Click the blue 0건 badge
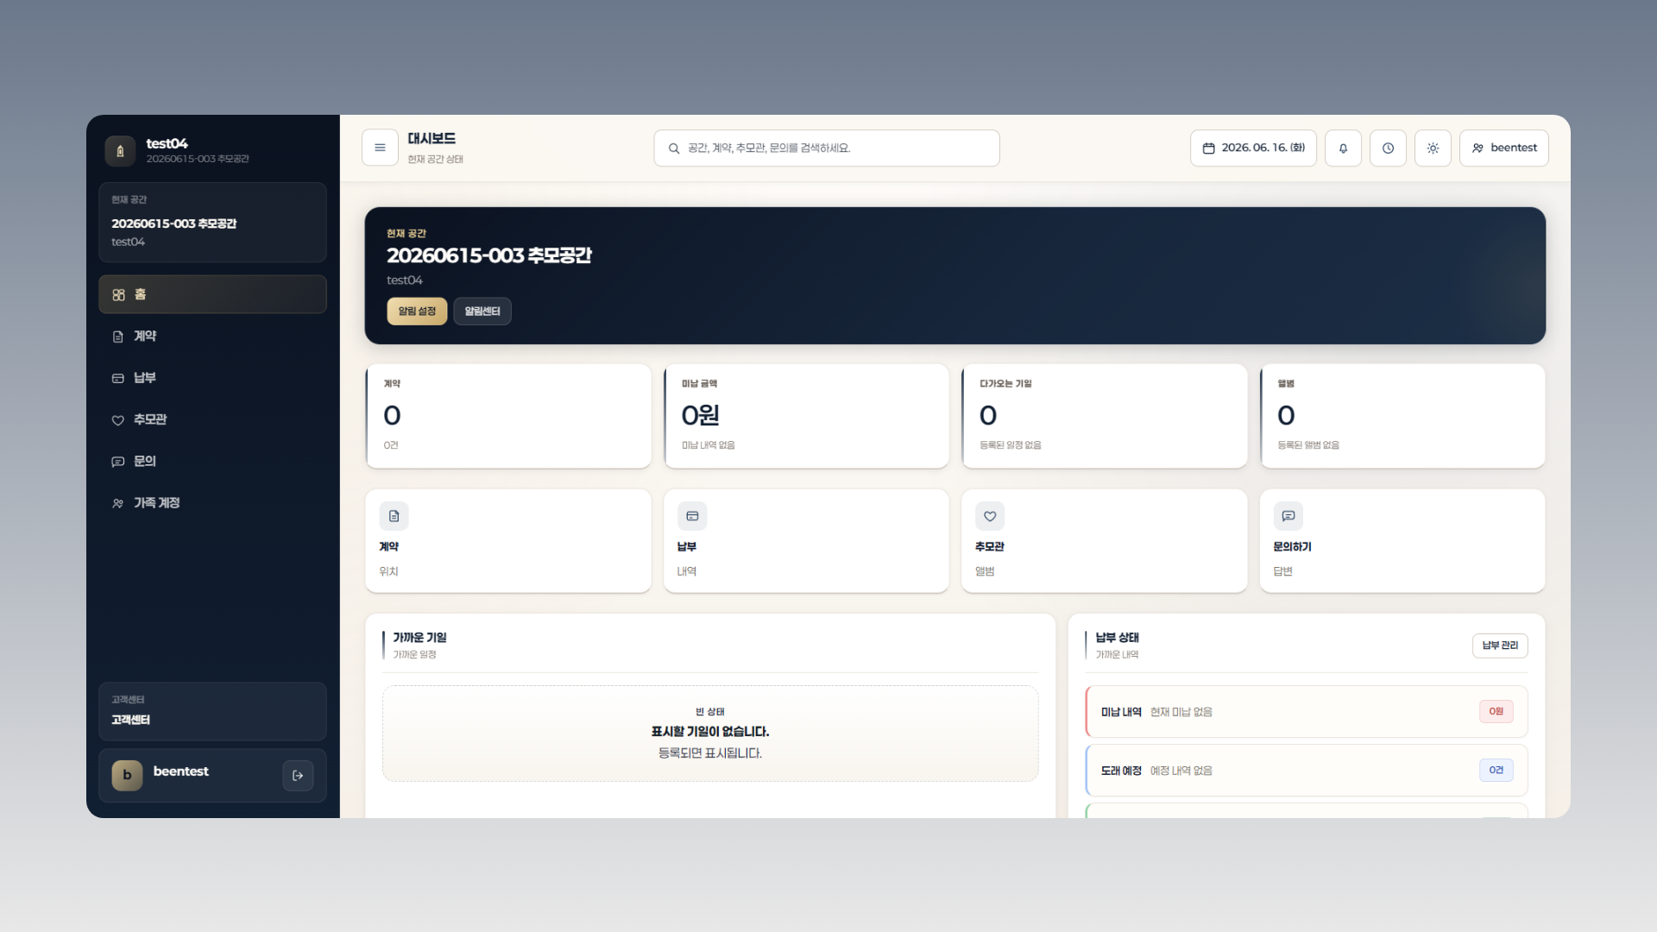 [1496, 770]
